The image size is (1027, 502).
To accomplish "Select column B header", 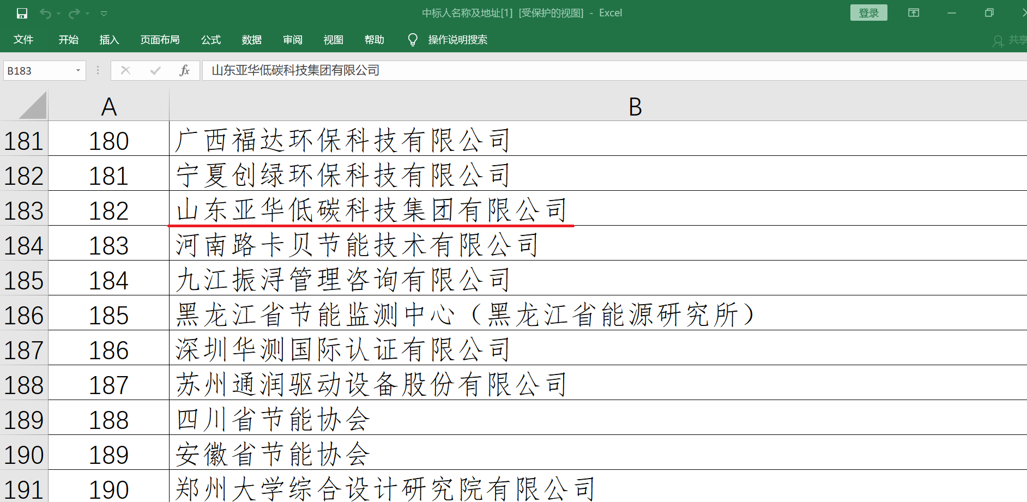I will pyautogui.click(x=635, y=106).
